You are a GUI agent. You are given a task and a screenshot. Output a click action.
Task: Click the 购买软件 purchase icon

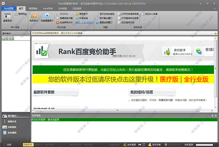pos(34,18)
